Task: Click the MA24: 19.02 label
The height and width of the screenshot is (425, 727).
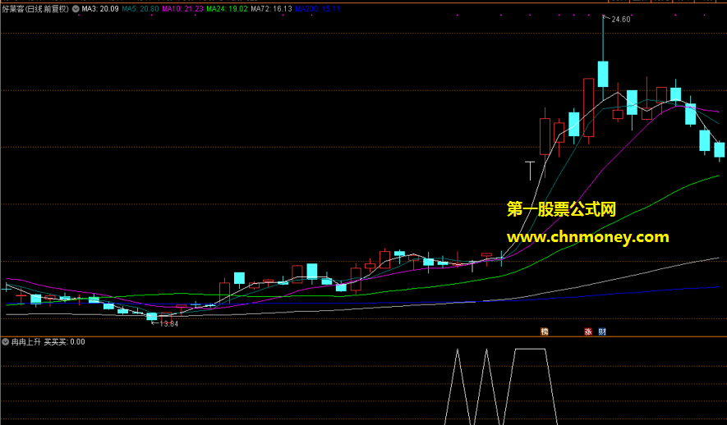Action: pos(228,9)
